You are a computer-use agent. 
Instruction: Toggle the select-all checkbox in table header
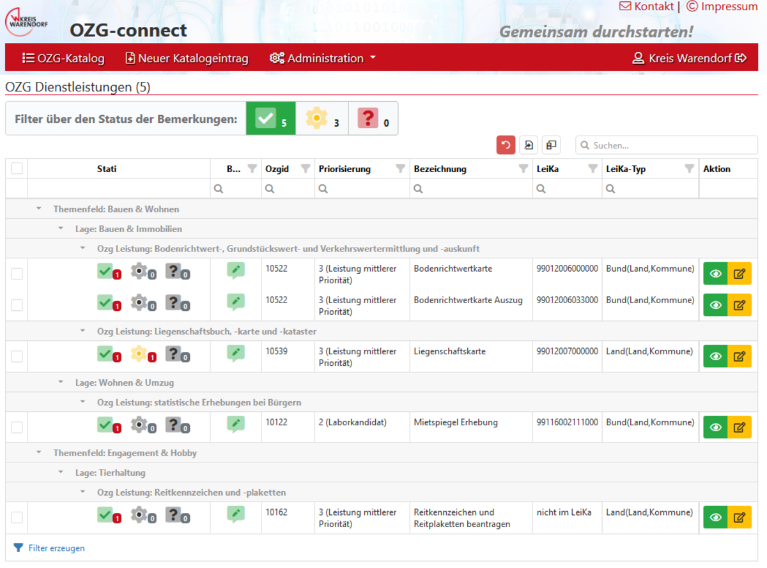coord(17,169)
